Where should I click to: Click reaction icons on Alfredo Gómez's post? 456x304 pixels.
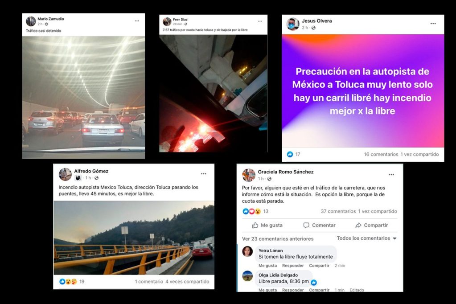pyautogui.click(x=68, y=282)
